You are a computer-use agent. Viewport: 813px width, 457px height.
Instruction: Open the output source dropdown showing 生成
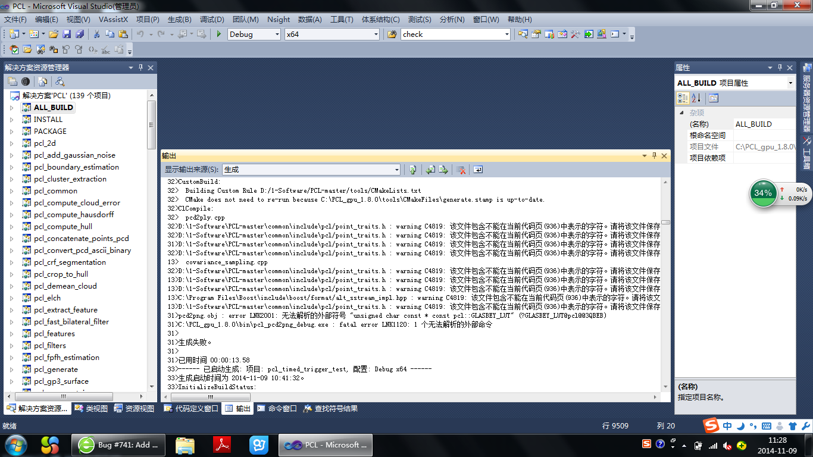pyautogui.click(x=396, y=170)
